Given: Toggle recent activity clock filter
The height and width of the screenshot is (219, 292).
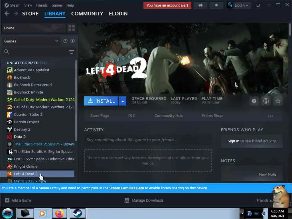Looking at the screenshot, I should pos(65,41).
